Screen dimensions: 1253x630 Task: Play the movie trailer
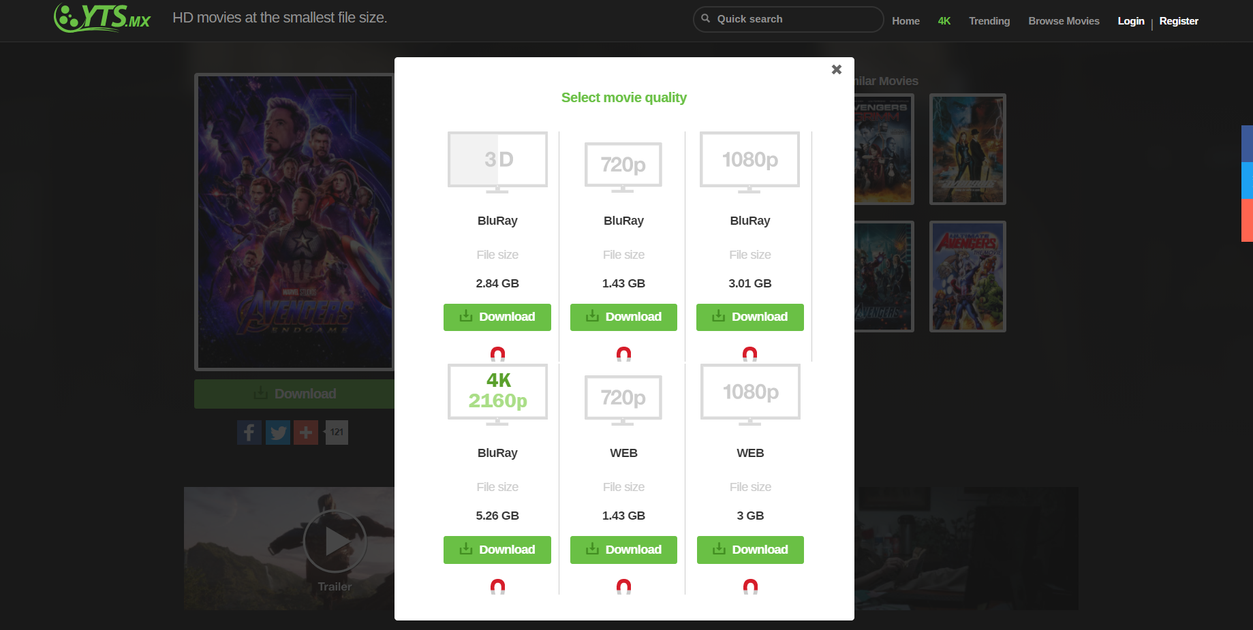[335, 542]
